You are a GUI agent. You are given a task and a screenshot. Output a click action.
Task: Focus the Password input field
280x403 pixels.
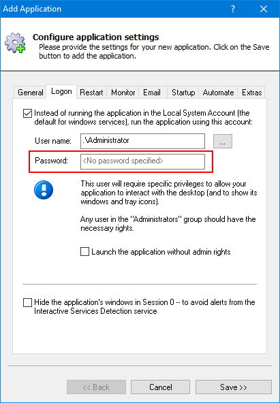coord(142,161)
